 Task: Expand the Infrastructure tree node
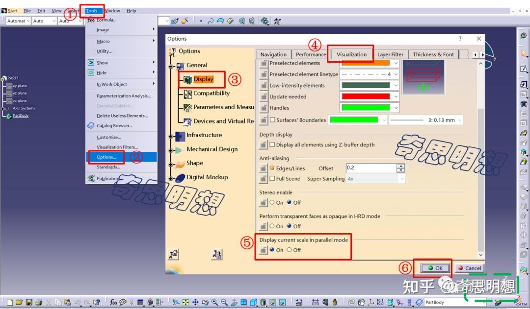(171, 136)
